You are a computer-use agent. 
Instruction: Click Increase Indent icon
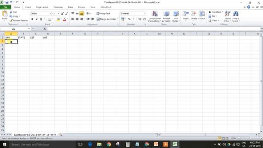tap(92, 19)
